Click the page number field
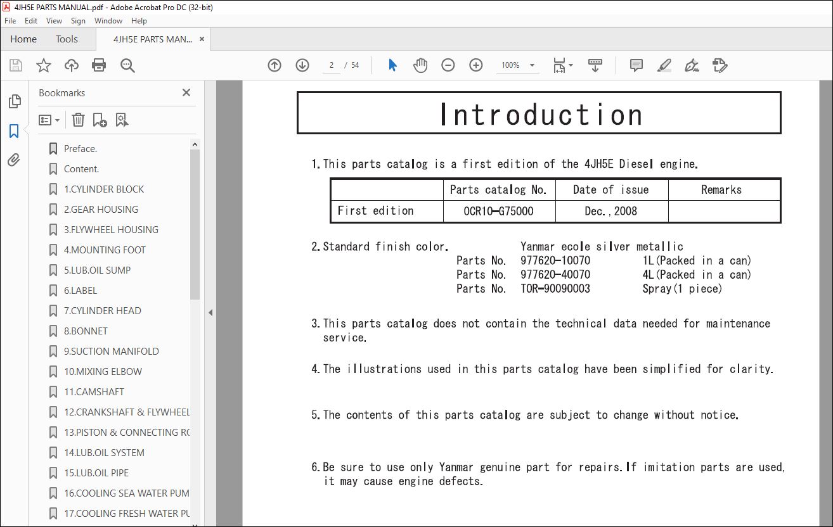The width and height of the screenshot is (833, 527). tap(332, 65)
